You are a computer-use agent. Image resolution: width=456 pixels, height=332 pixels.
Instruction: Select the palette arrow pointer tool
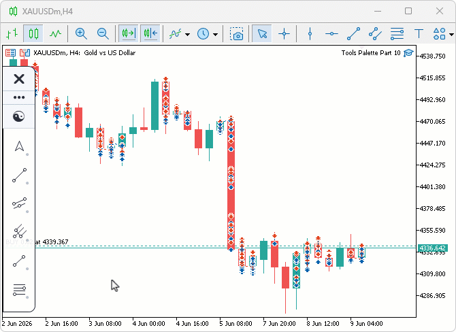coord(19,146)
